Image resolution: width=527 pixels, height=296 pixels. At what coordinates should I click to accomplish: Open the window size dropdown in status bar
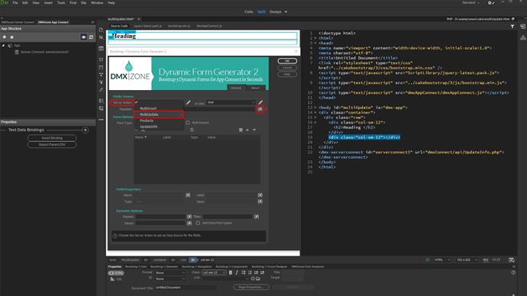tap(467, 259)
